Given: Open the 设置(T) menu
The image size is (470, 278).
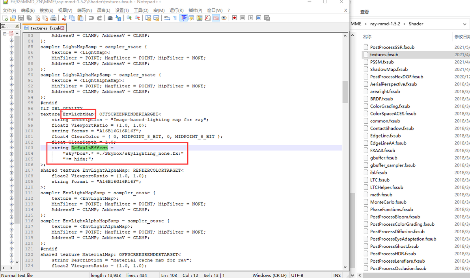Looking at the screenshot, I should [x=122, y=10].
